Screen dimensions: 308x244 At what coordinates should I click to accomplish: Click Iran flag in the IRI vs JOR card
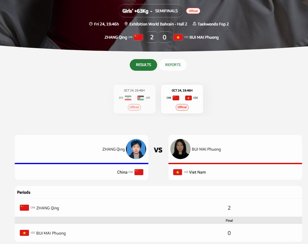click(128, 98)
